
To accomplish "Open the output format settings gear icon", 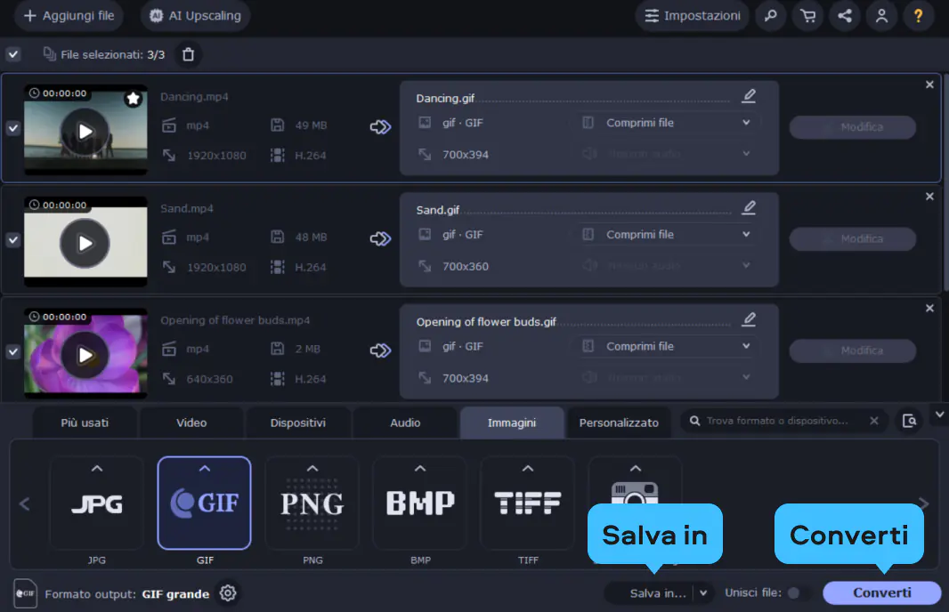I will [x=227, y=592].
